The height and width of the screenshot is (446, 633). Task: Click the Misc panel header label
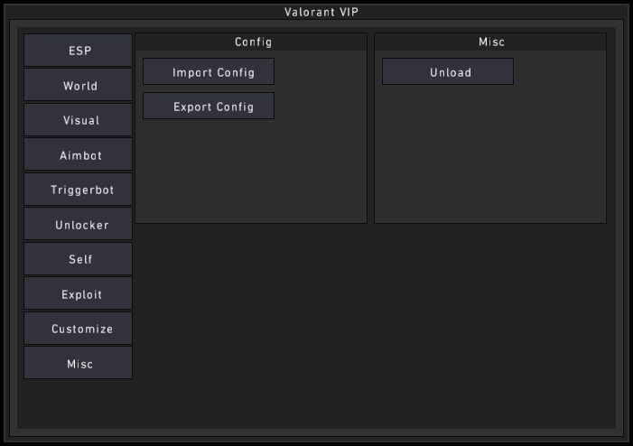[x=490, y=42]
